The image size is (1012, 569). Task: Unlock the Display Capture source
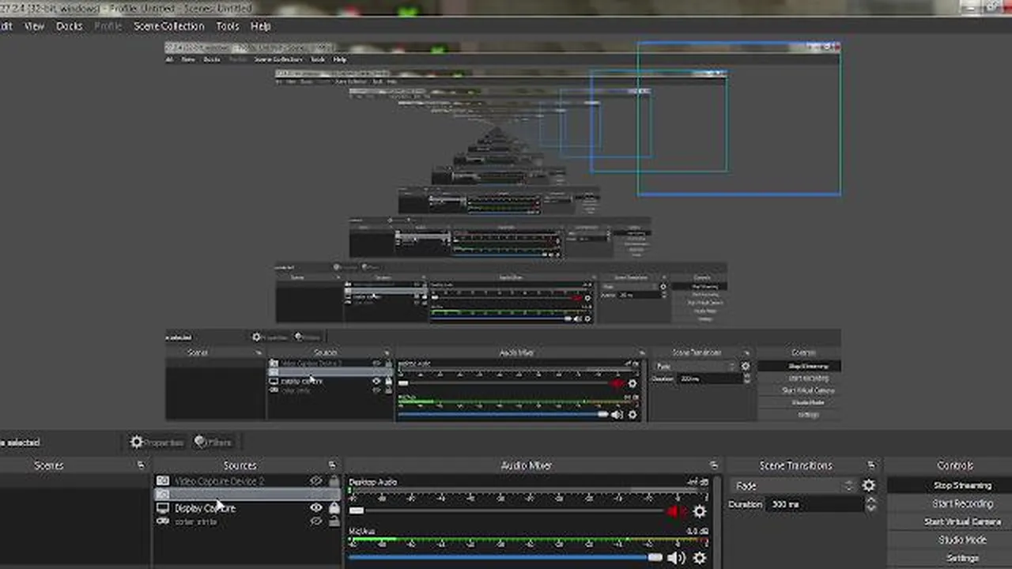pos(334,508)
